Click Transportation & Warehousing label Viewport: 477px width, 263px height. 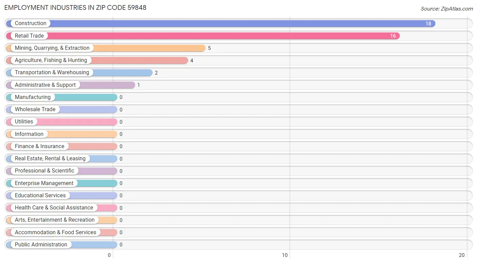(52, 73)
